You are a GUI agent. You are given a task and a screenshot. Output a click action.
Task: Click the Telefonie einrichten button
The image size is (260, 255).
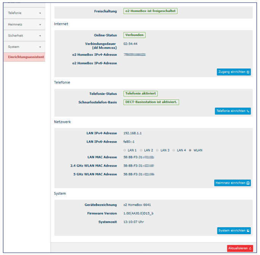(x=233, y=111)
